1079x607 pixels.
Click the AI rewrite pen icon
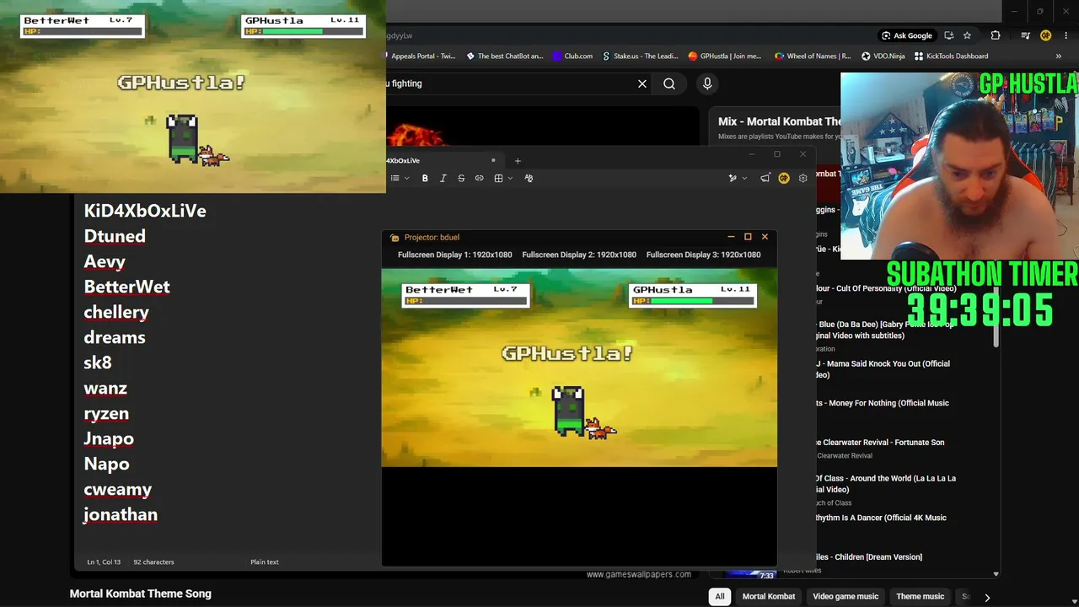point(733,178)
